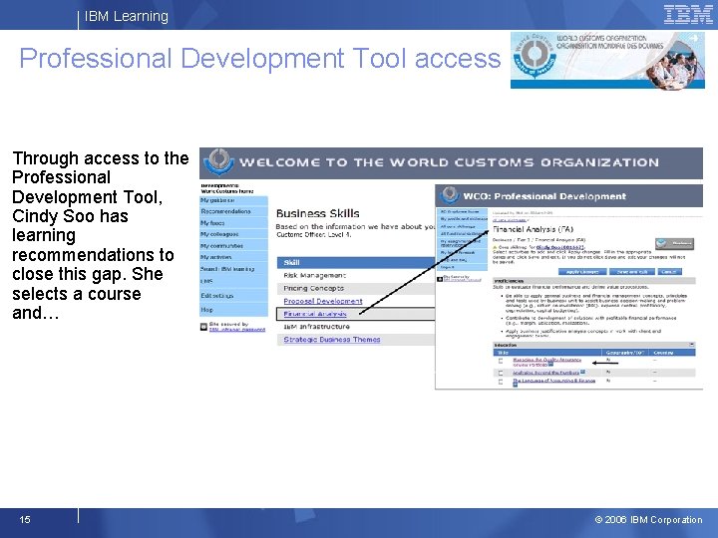This screenshot has height=538, width=718.
Task: Click the Financial Analysis (FA) heading
Action: tap(533, 229)
